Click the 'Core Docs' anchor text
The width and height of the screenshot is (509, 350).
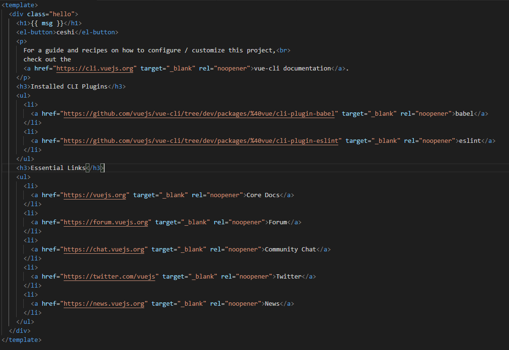pos(263,195)
